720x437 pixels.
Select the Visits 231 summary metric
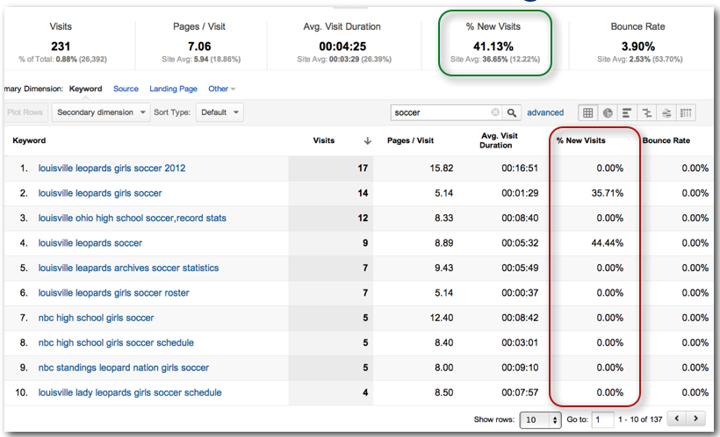click(x=61, y=45)
